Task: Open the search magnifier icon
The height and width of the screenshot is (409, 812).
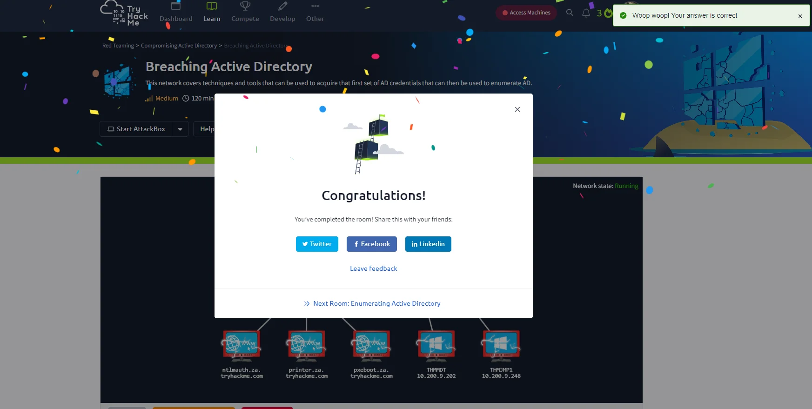Action: [x=570, y=13]
